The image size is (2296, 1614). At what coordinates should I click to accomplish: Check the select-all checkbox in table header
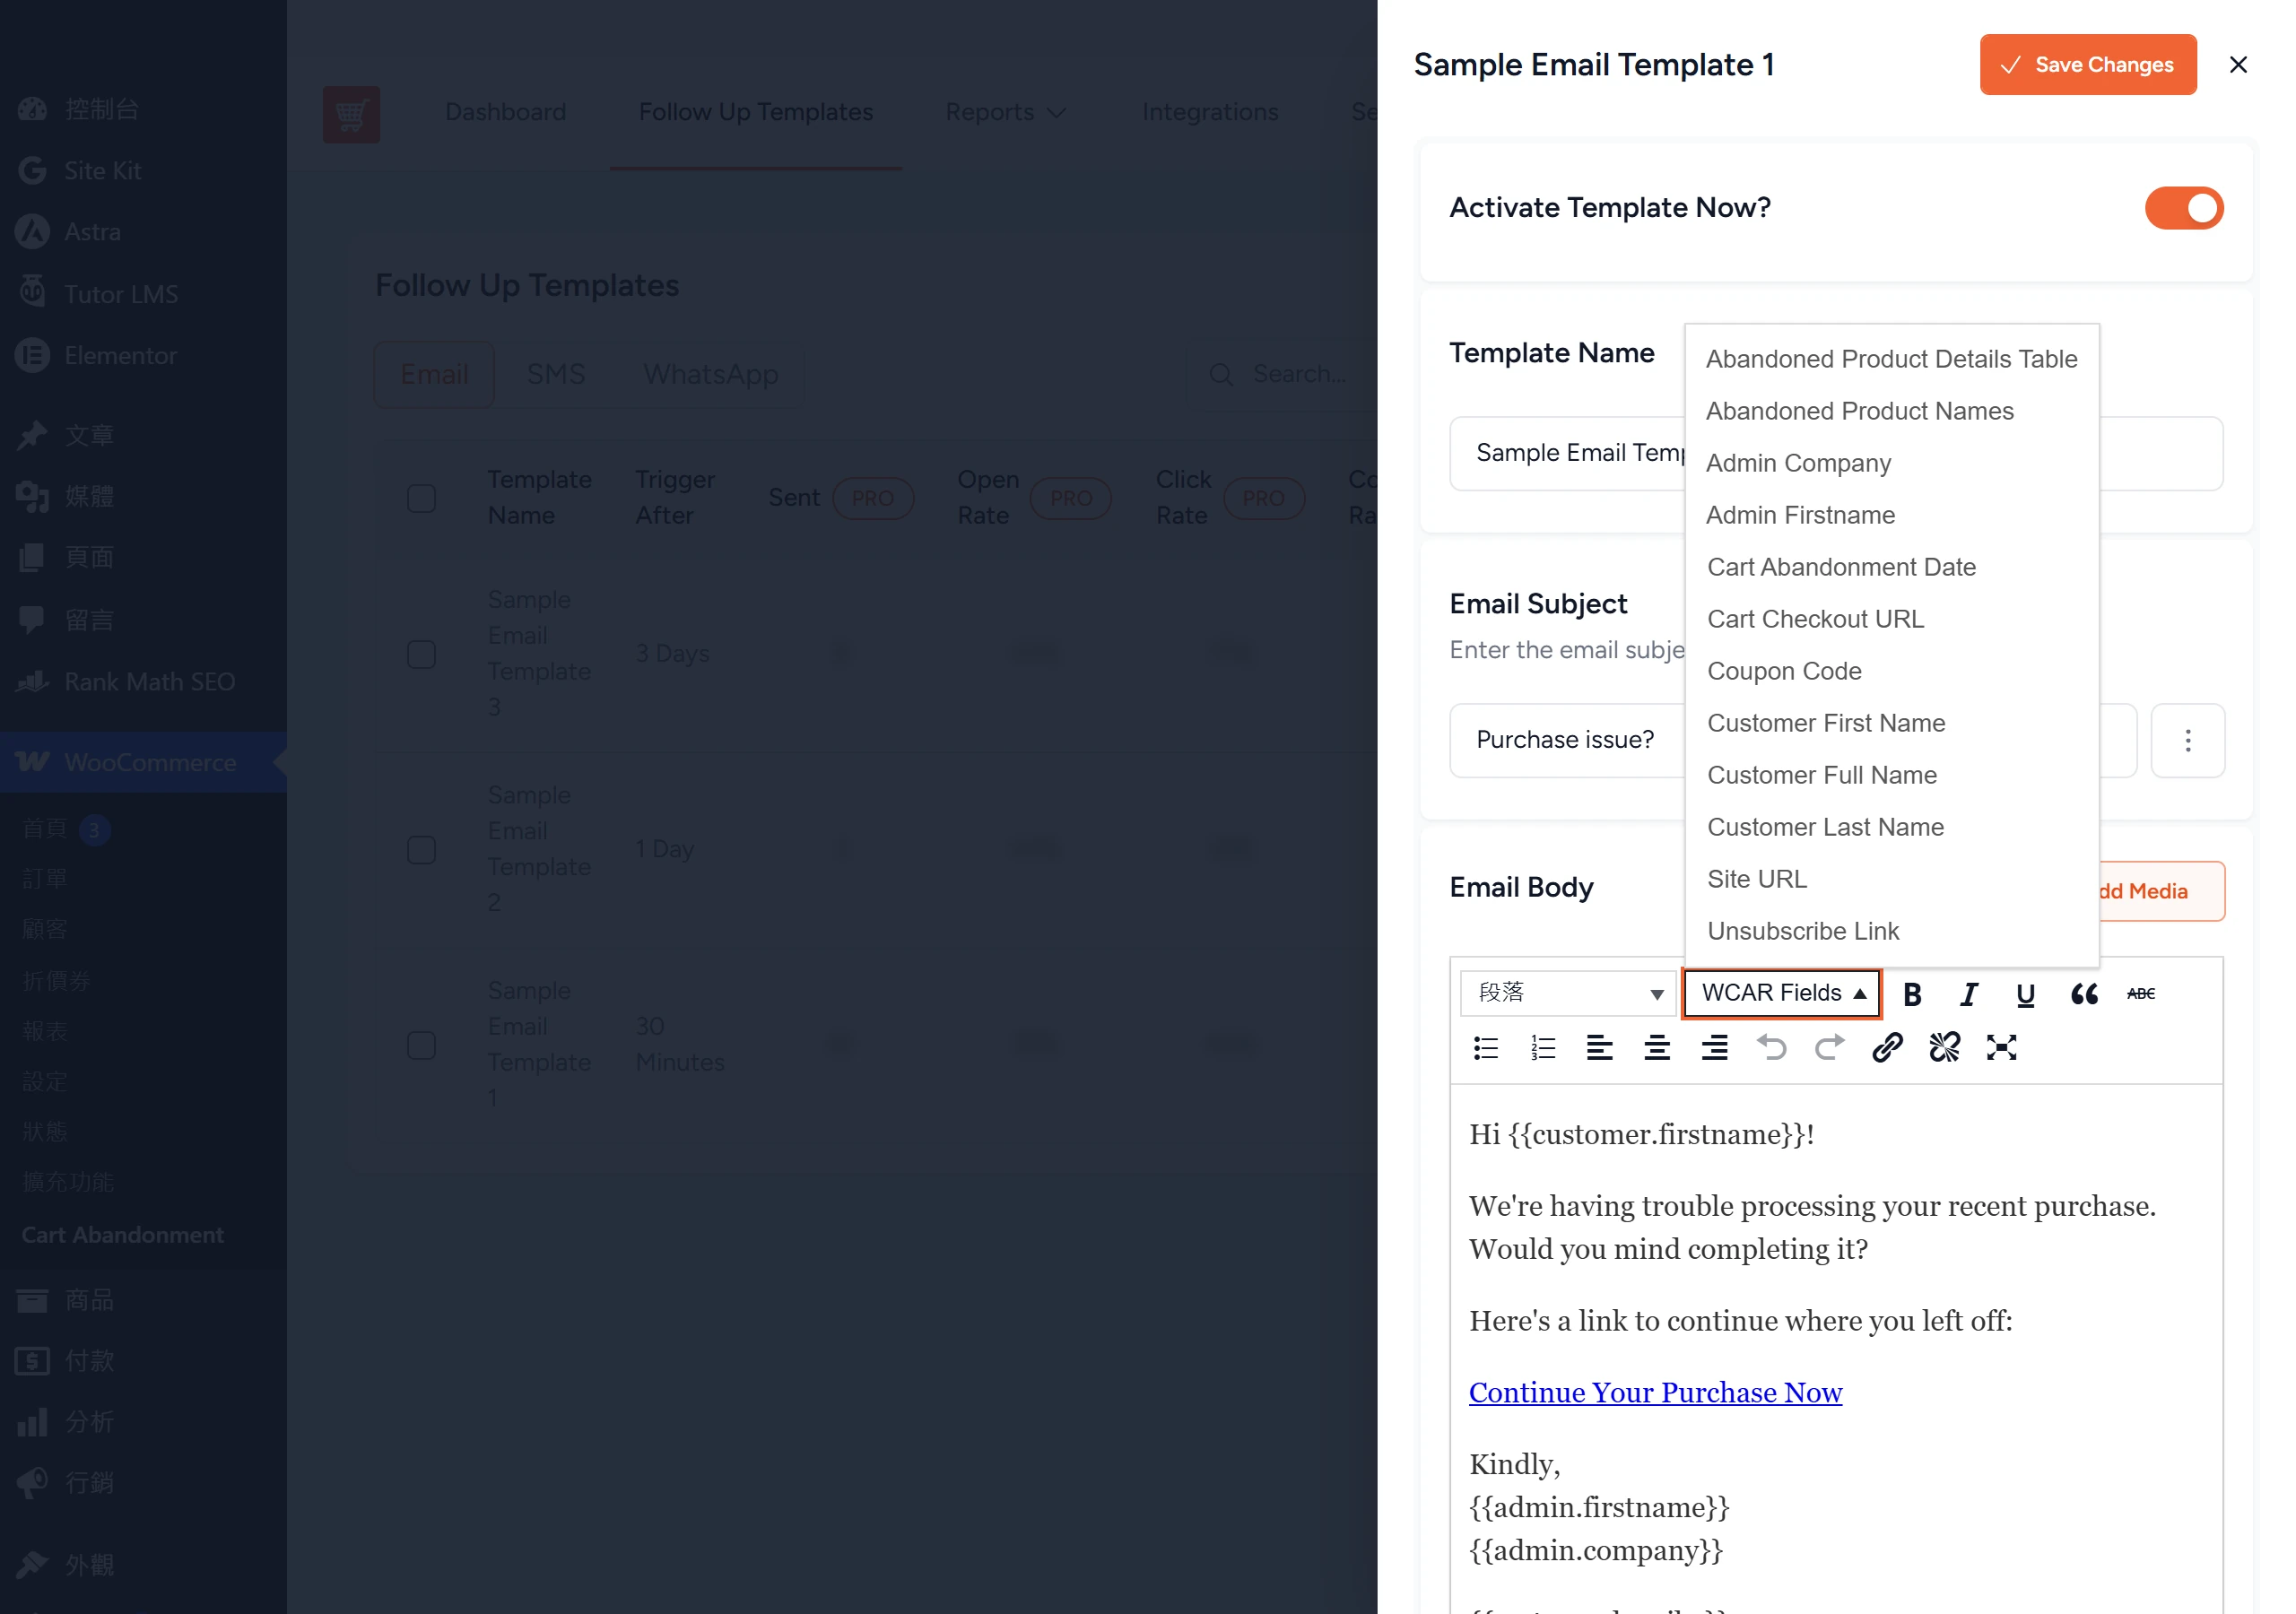[x=422, y=498]
